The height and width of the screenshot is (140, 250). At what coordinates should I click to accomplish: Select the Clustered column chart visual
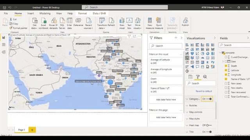pyautogui.click(x=202, y=45)
